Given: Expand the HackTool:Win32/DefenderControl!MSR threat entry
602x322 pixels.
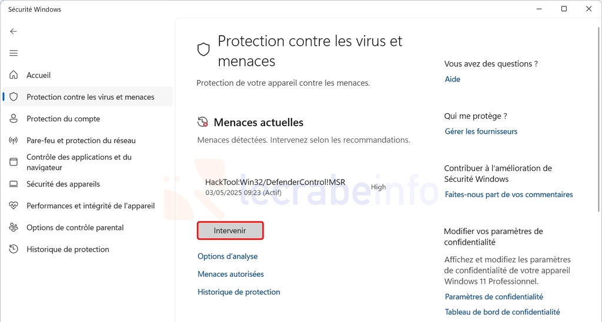Looking at the screenshot, I should coord(275,187).
